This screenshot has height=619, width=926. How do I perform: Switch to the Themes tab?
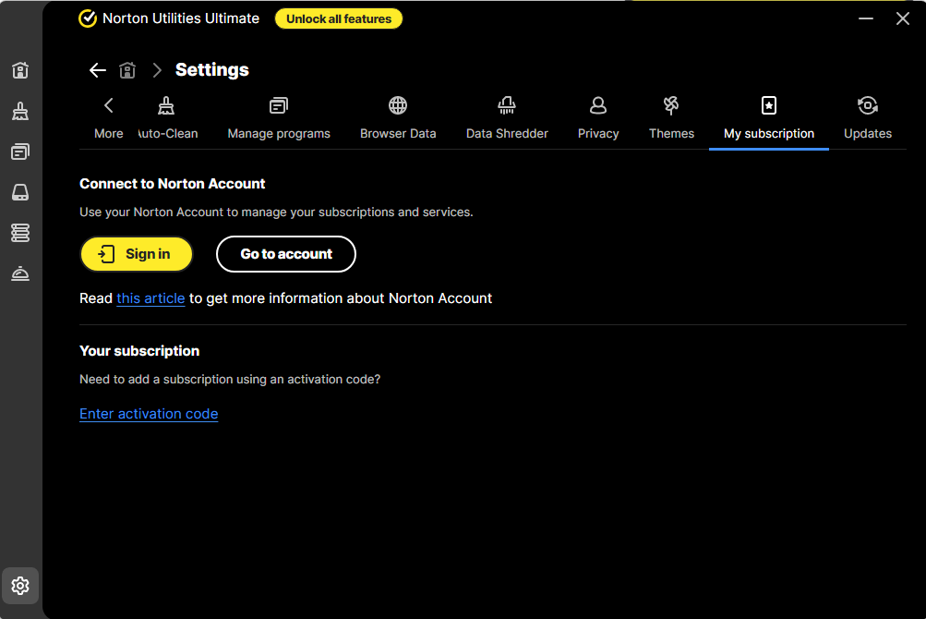(x=671, y=118)
